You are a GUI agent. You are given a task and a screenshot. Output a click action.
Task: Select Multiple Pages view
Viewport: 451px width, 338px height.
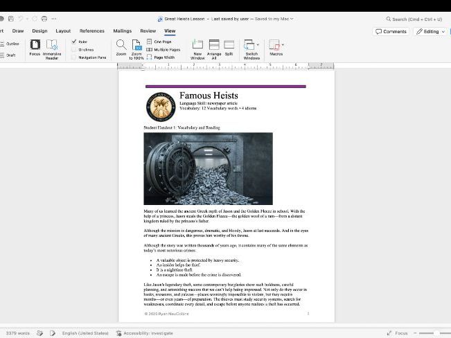coord(163,49)
